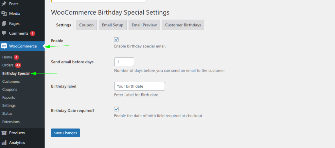The height and width of the screenshot is (148, 335).
Task: Click the Send email before days field
Action: tap(124, 62)
